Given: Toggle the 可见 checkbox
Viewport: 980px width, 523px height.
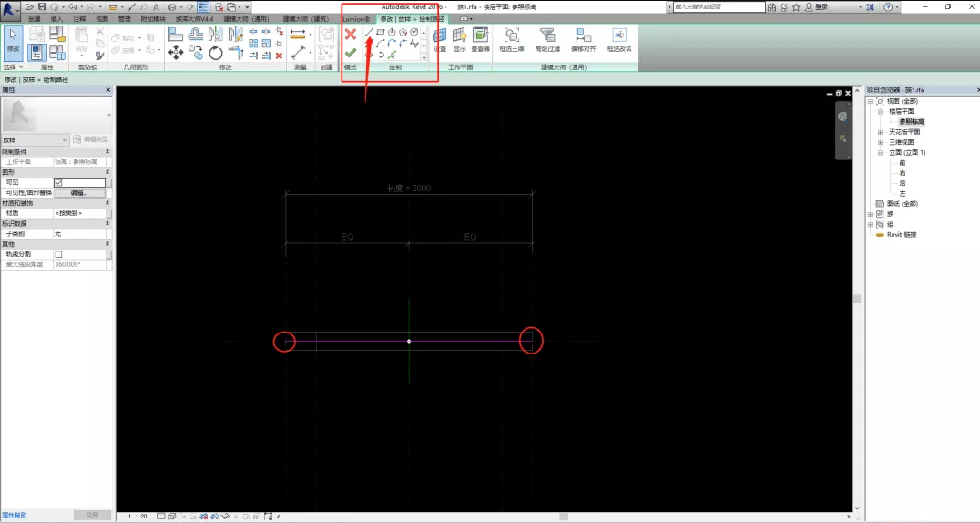Looking at the screenshot, I should 59,182.
